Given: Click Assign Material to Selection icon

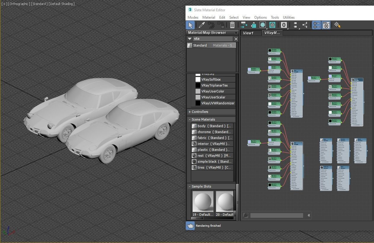Looking at the screenshot, I should click(x=221, y=25).
